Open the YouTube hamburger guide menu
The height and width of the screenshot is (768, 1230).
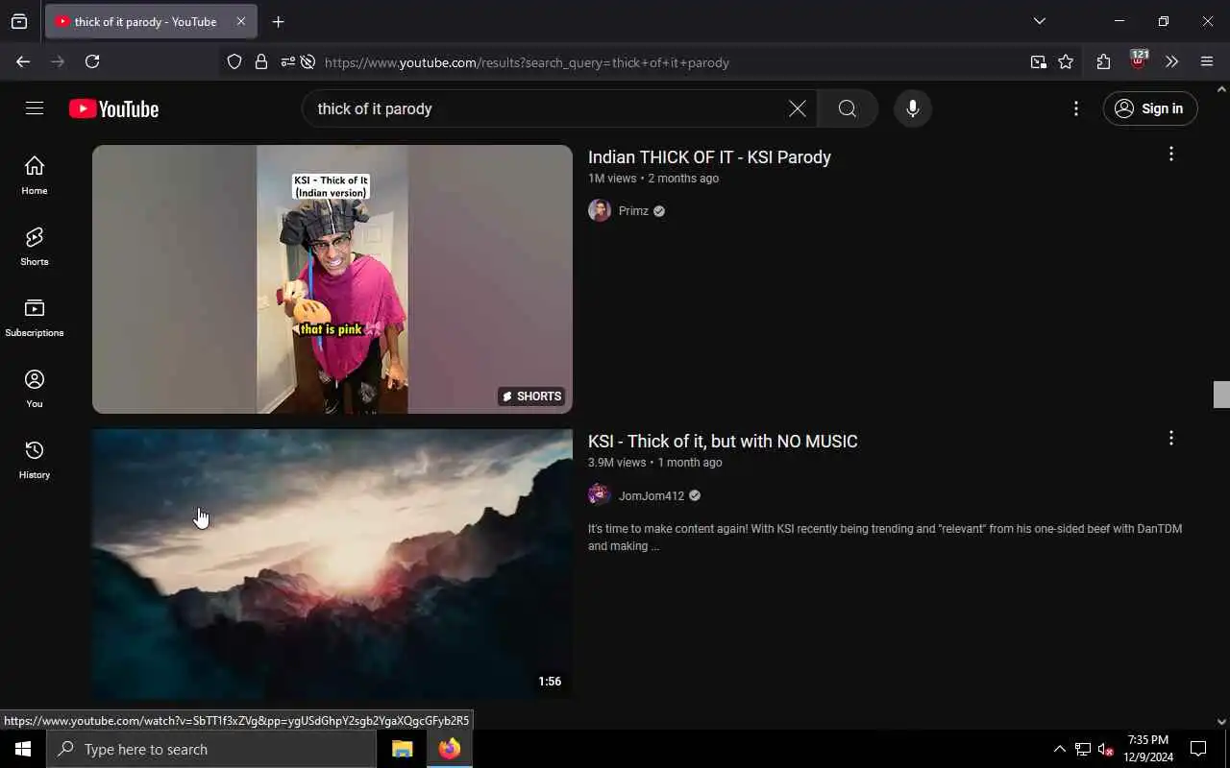coord(35,108)
